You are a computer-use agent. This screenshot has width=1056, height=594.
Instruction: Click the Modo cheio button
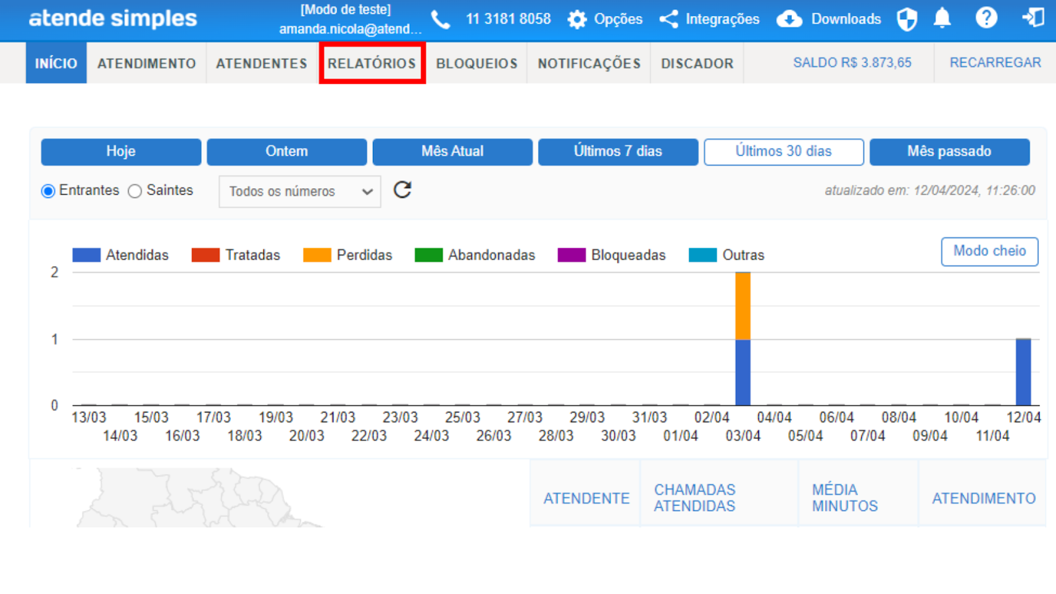coord(989,251)
